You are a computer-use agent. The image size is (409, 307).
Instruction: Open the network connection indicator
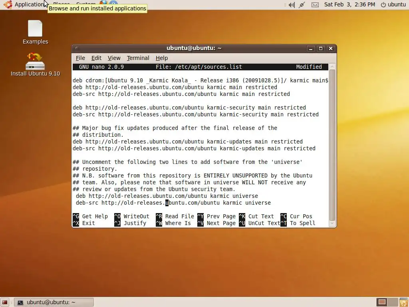pyautogui.click(x=302, y=5)
